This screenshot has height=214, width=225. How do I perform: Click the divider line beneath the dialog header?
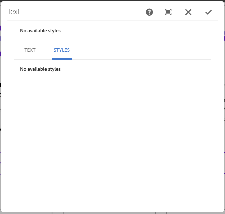coord(112,21)
